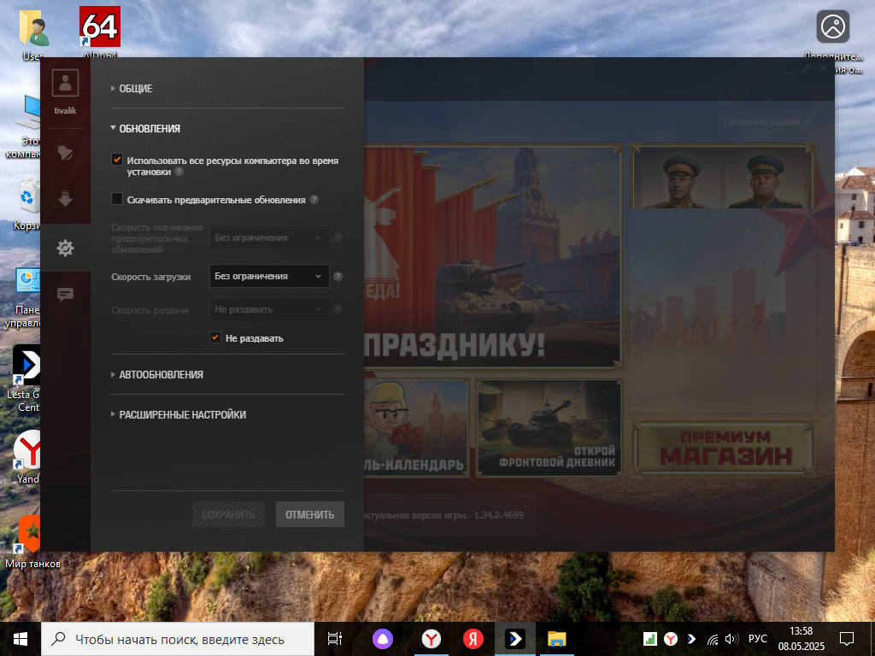Open the main ПРАЗДНИКУ holiday banner

493,256
